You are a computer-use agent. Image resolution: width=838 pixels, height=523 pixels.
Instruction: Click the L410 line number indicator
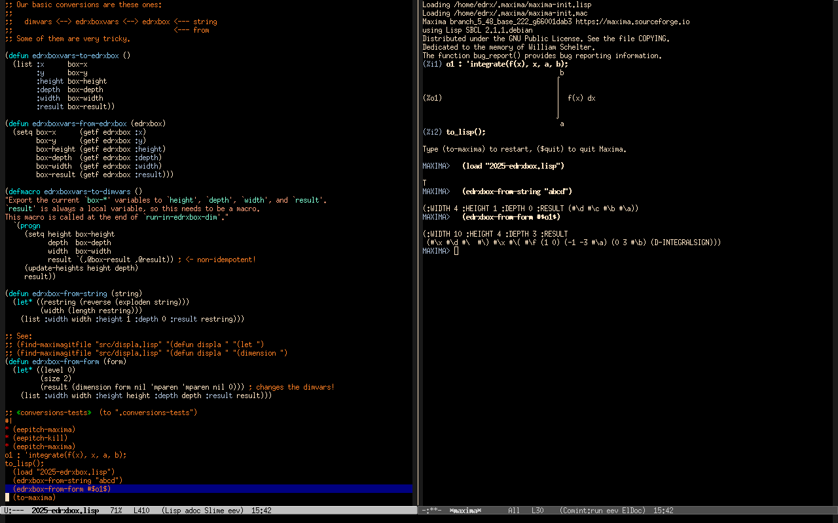(x=141, y=511)
